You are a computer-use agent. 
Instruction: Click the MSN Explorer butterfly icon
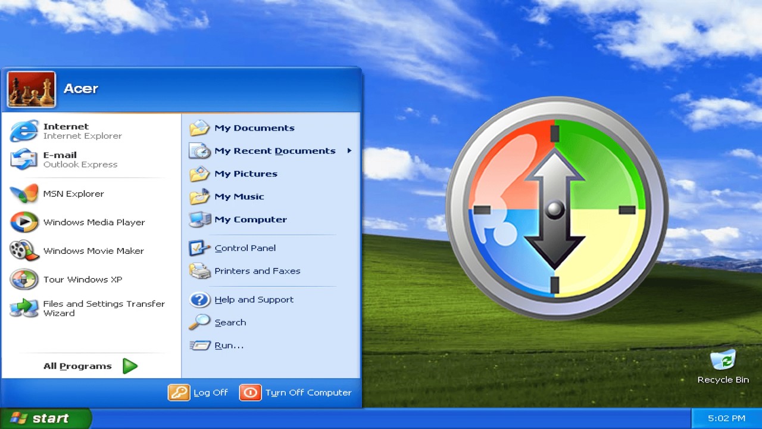pos(24,194)
